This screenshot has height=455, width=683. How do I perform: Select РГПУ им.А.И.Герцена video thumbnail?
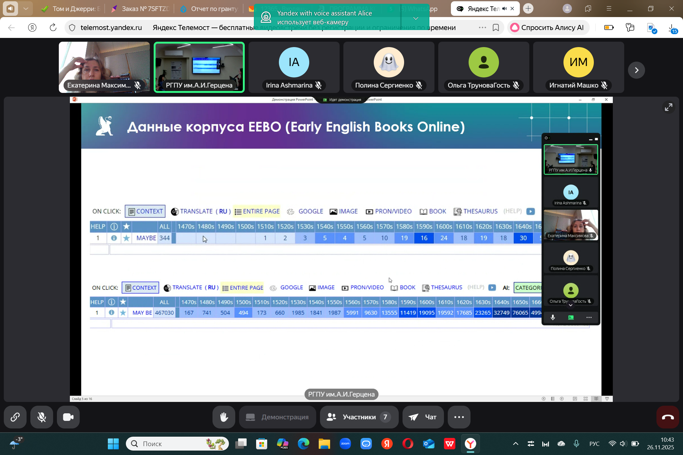point(199,67)
